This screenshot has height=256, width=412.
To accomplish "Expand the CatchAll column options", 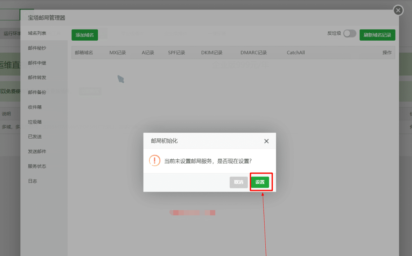I will (x=295, y=53).
